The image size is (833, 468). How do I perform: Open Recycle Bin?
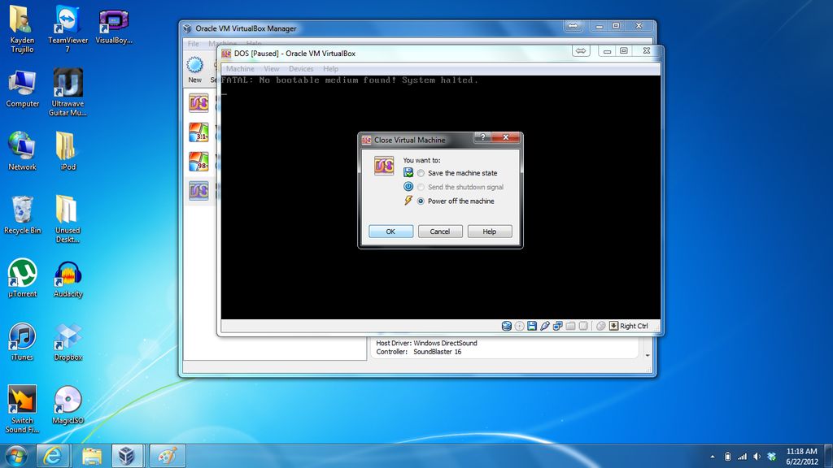coord(22,214)
